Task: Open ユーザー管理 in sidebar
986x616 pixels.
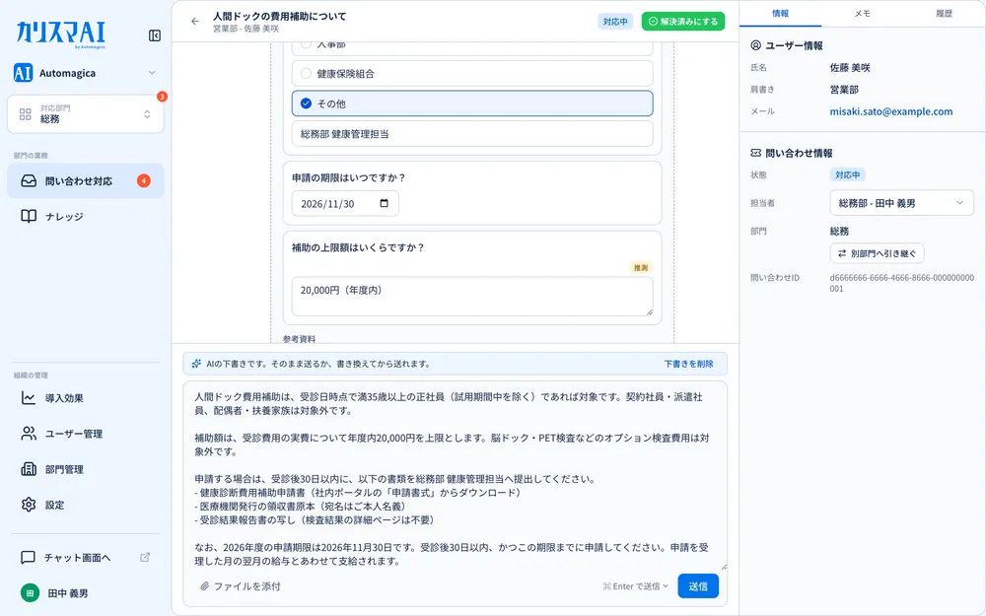Action: [x=86, y=434]
